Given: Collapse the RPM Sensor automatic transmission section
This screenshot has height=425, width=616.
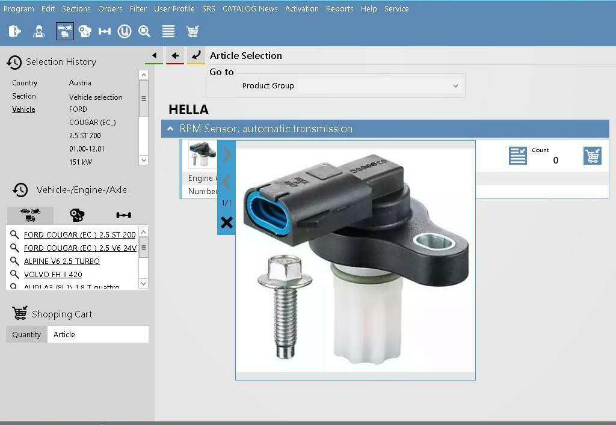Looking at the screenshot, I should [x=170, y=129].
